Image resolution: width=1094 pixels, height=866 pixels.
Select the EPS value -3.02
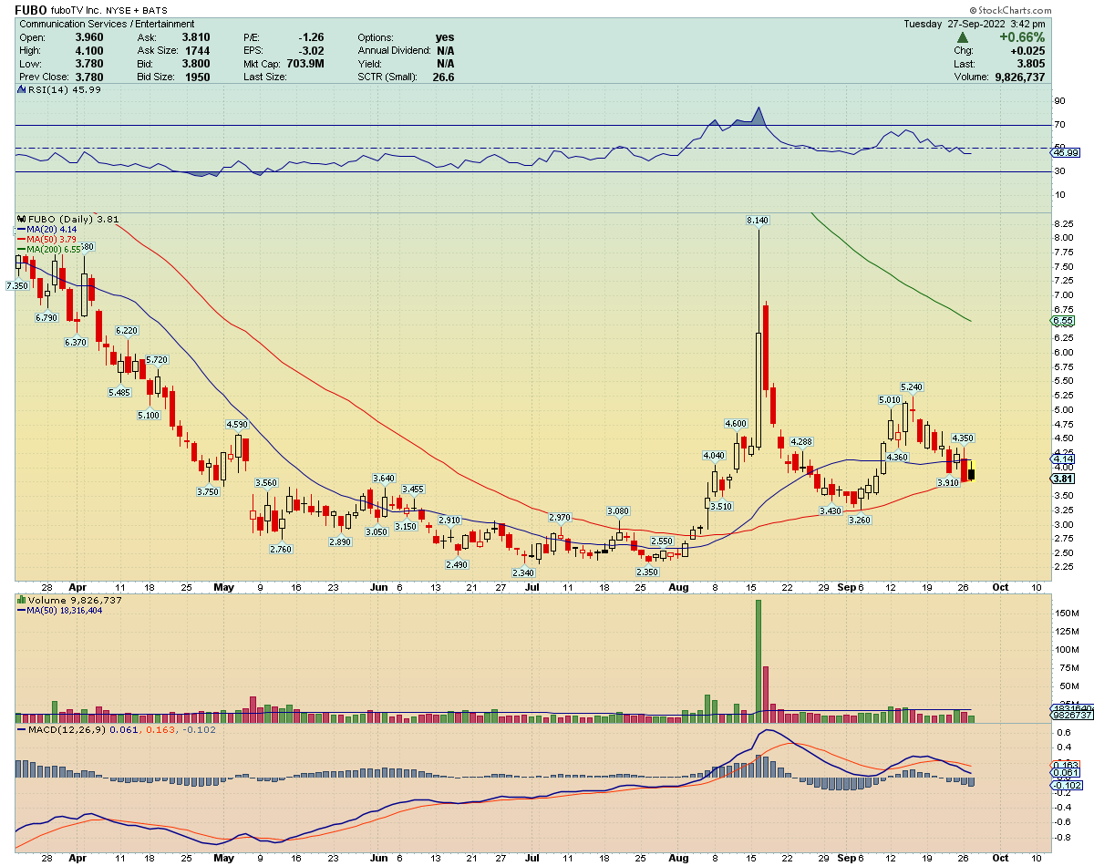point(311,51)
